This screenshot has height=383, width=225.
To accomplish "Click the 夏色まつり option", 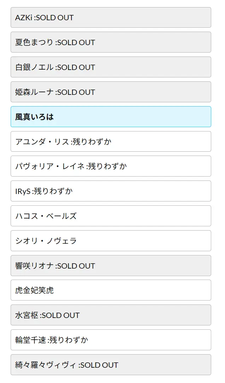I will 111,42.
